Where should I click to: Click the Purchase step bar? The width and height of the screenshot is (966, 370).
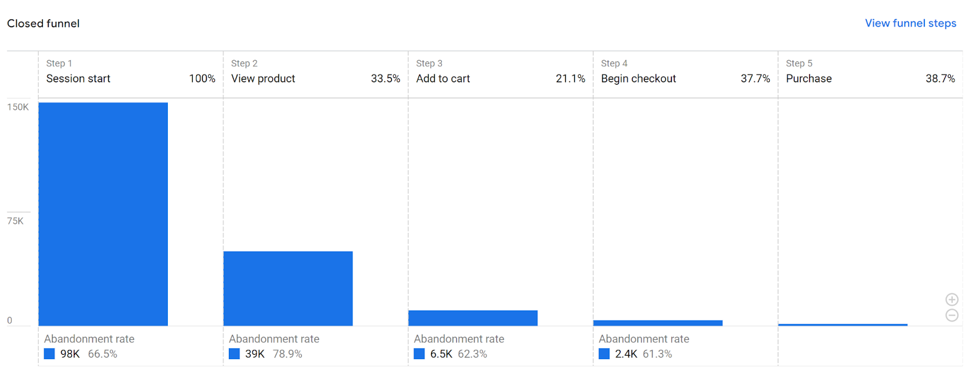pyautogui.click(x=843, y=325)
